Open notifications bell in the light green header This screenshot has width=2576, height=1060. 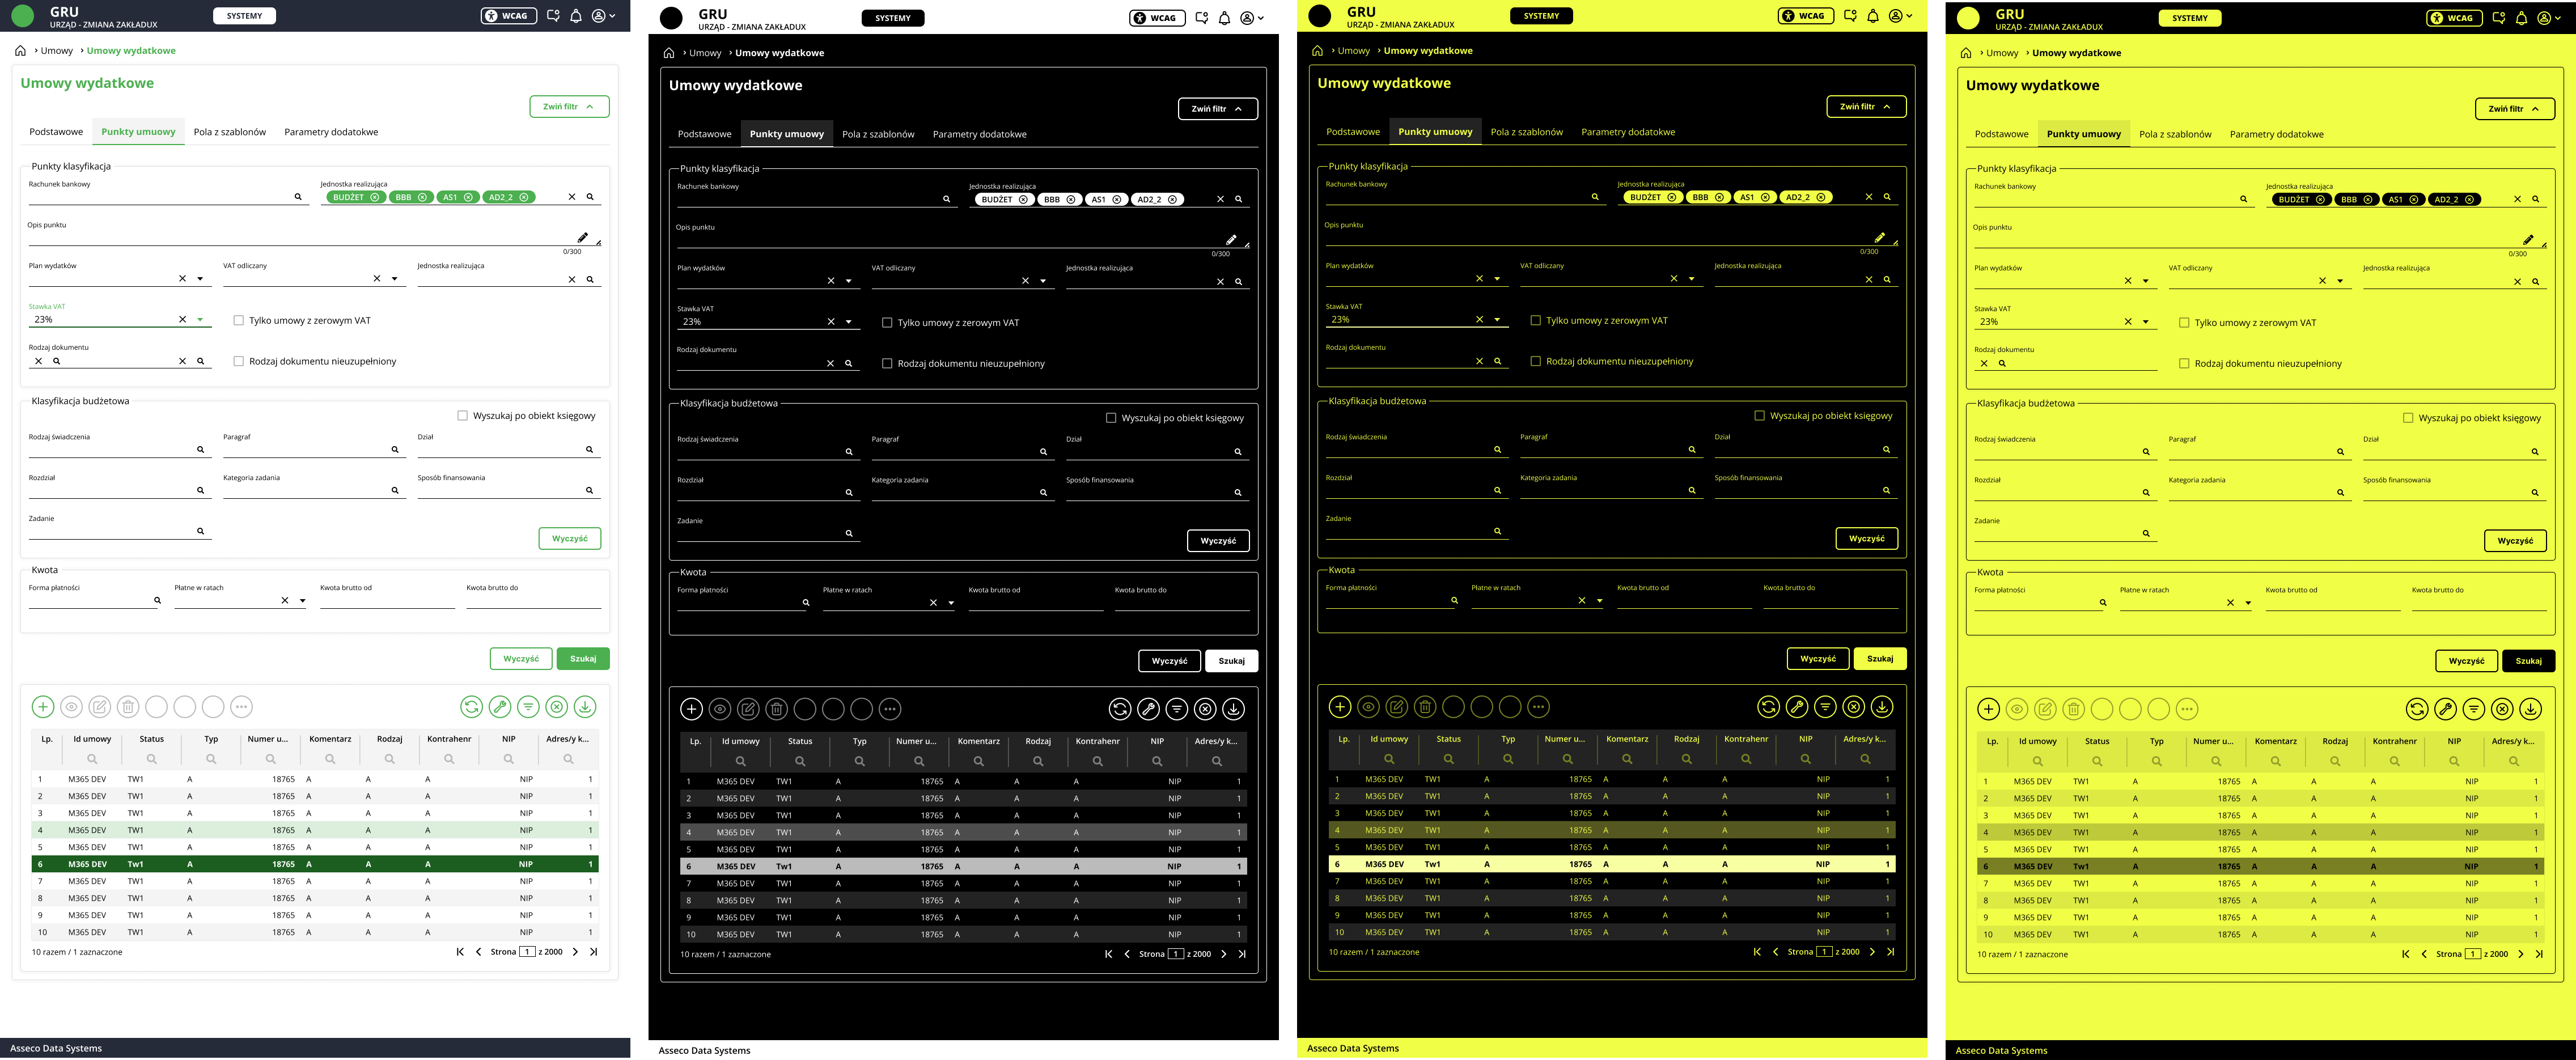(576, 16)
